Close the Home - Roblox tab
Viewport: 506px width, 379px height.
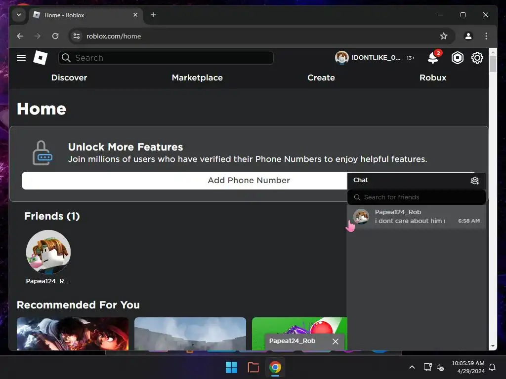coord(135,15)
